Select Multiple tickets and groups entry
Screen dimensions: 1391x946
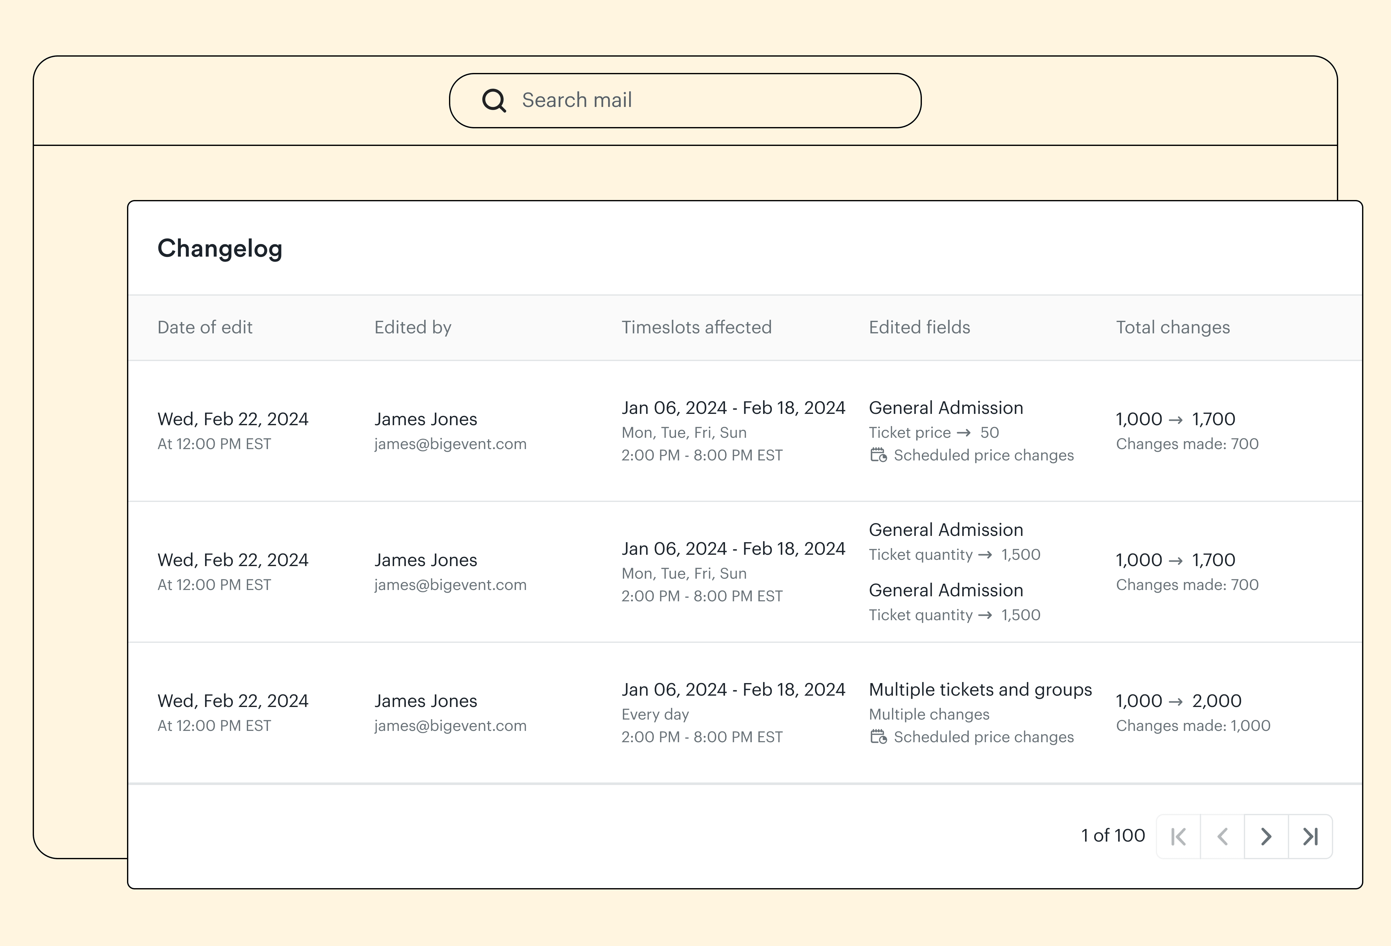coord(980,690)
